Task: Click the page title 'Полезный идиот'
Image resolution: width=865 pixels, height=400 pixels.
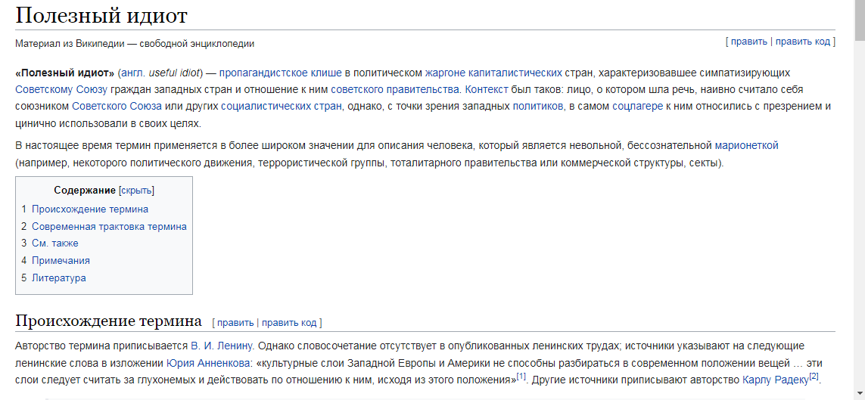Action: coord(101,15)
